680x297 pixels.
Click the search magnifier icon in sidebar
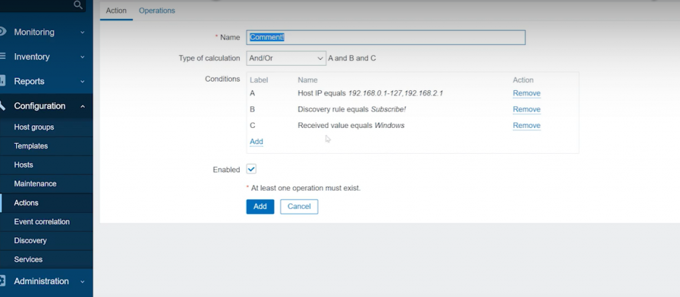click(78, 5)
